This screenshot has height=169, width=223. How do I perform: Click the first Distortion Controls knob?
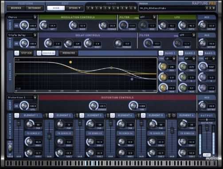pyautogui.click(x=94, y=105)
